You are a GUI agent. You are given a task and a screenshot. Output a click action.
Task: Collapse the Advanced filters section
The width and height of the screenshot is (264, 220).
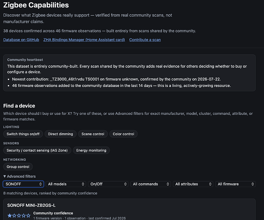(19, 176)
